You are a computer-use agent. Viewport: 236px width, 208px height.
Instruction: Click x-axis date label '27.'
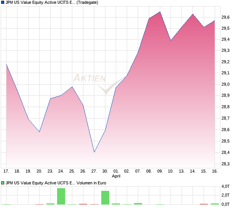94,171
